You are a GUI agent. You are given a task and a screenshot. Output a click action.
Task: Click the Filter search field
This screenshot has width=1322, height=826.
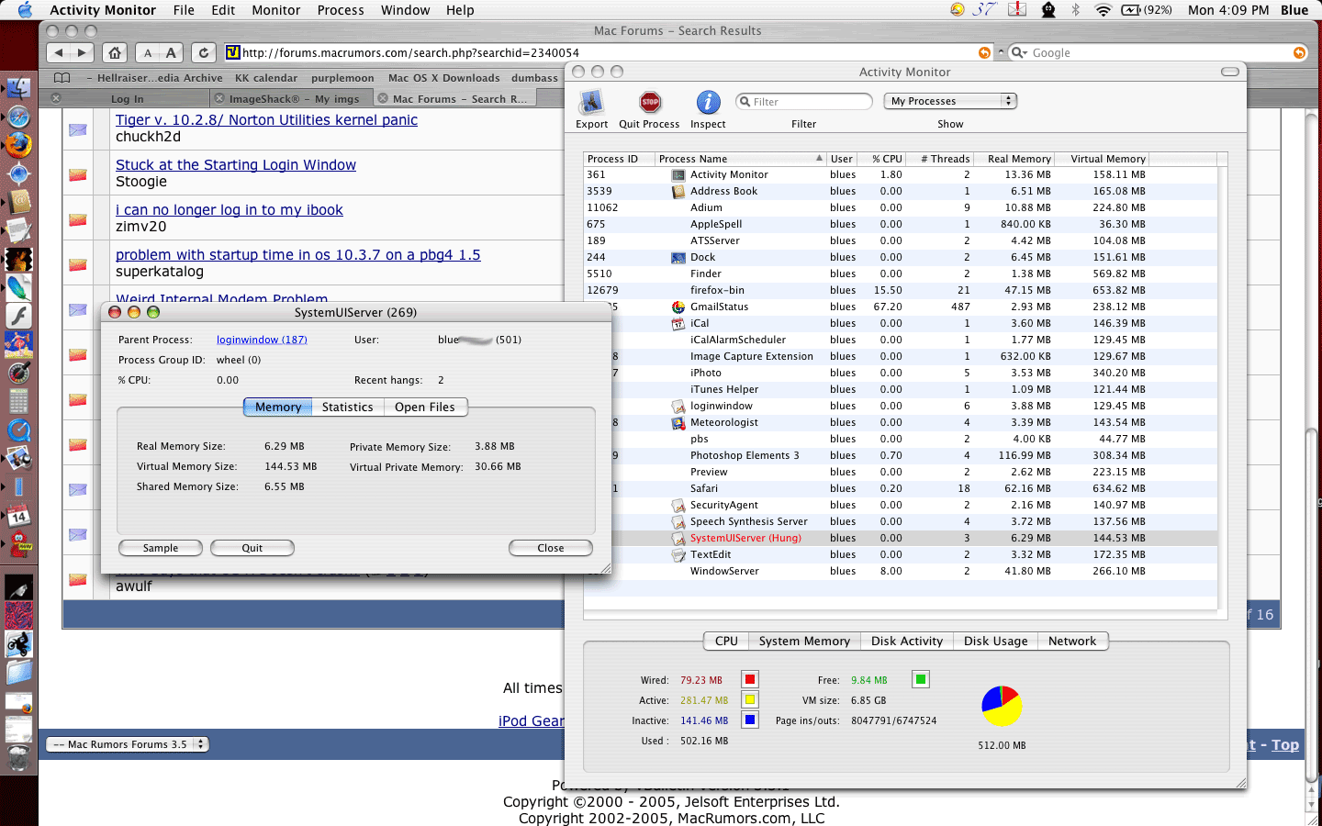pyautogui.click(x=804, y=102)
